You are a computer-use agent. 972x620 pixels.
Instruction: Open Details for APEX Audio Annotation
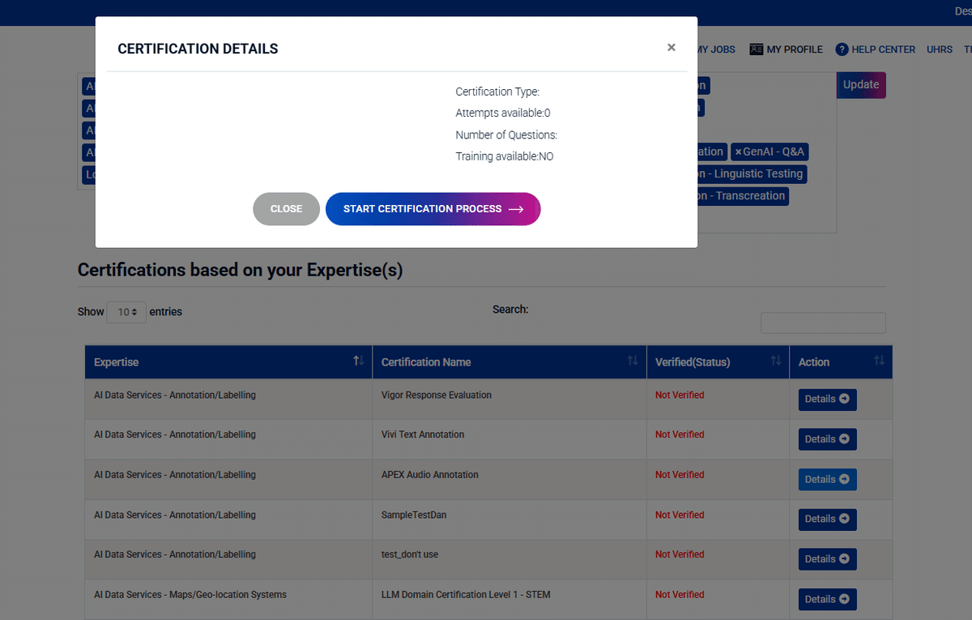tap(827, 480)
